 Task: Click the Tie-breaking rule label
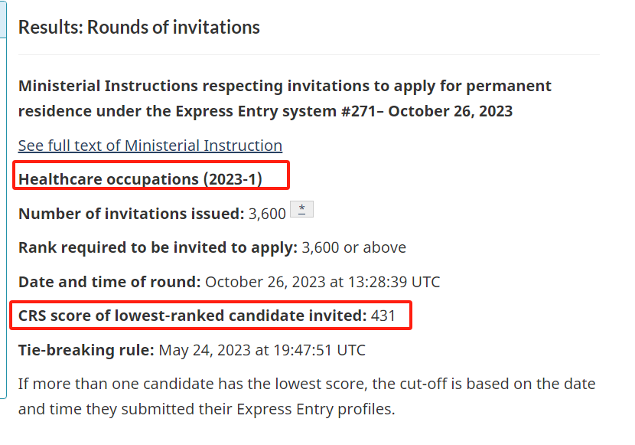(x=86, y=350)
